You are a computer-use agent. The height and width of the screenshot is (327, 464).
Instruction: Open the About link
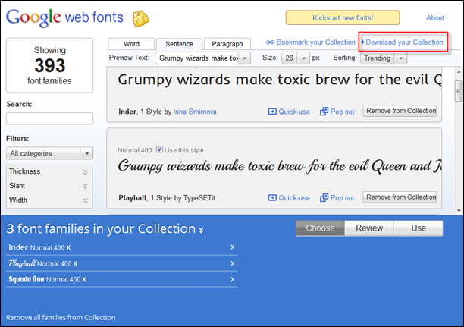pyautogui.click(x=434, y=18)
